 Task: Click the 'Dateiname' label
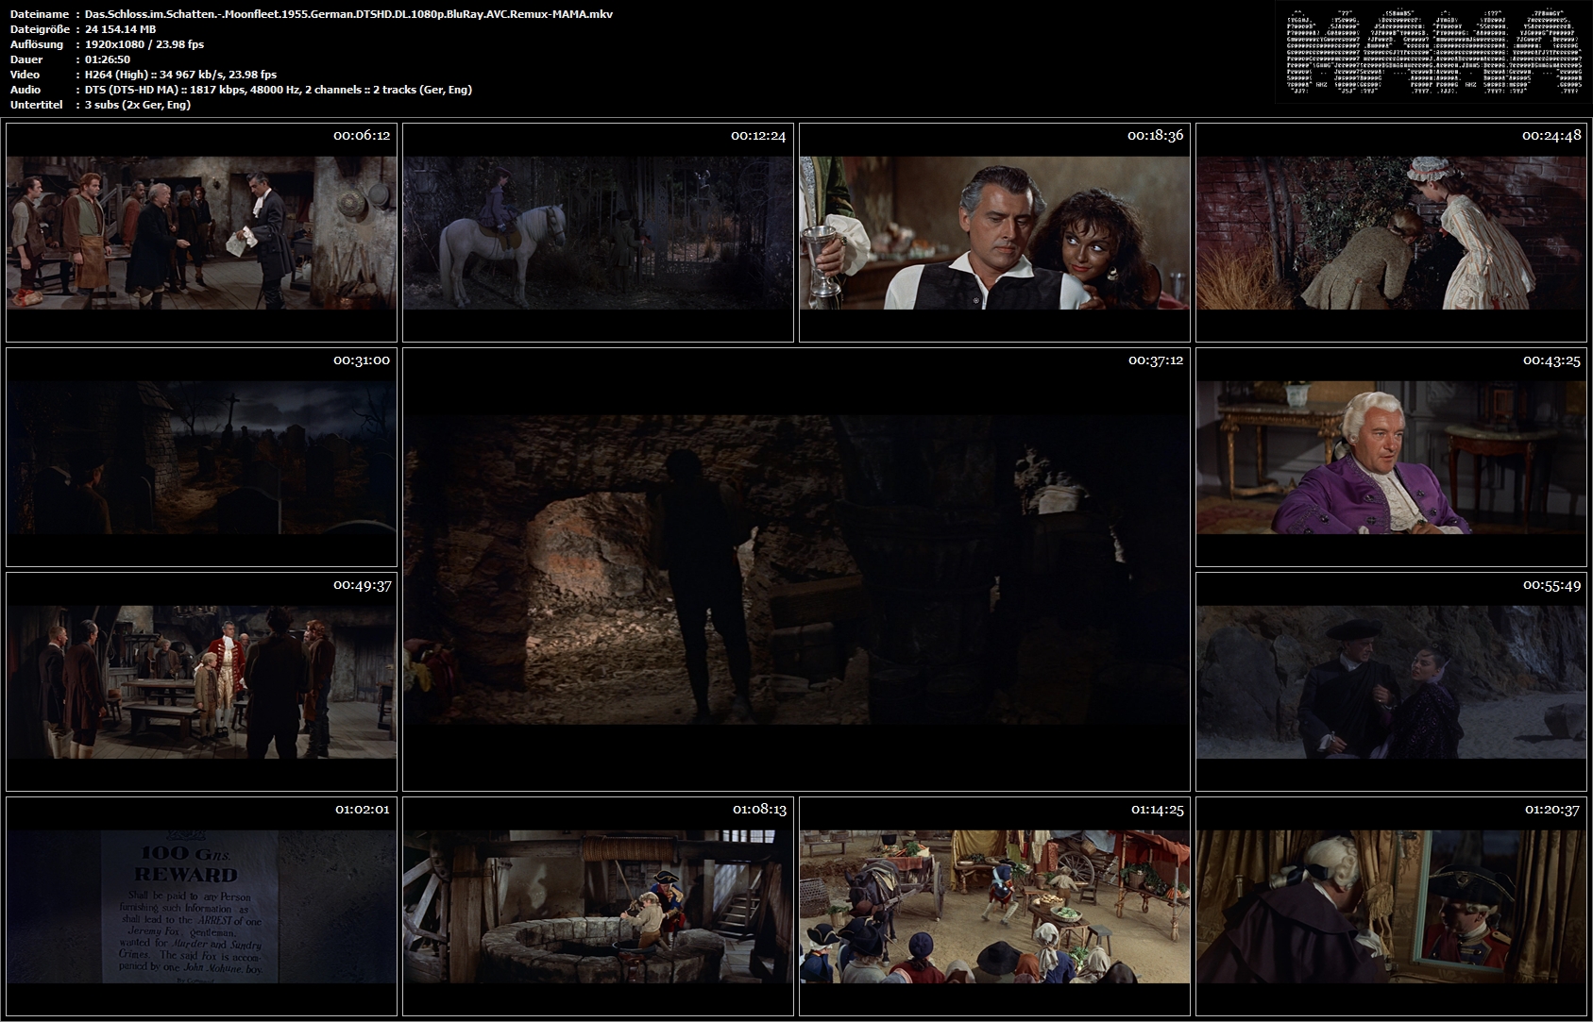click(39, 14)
